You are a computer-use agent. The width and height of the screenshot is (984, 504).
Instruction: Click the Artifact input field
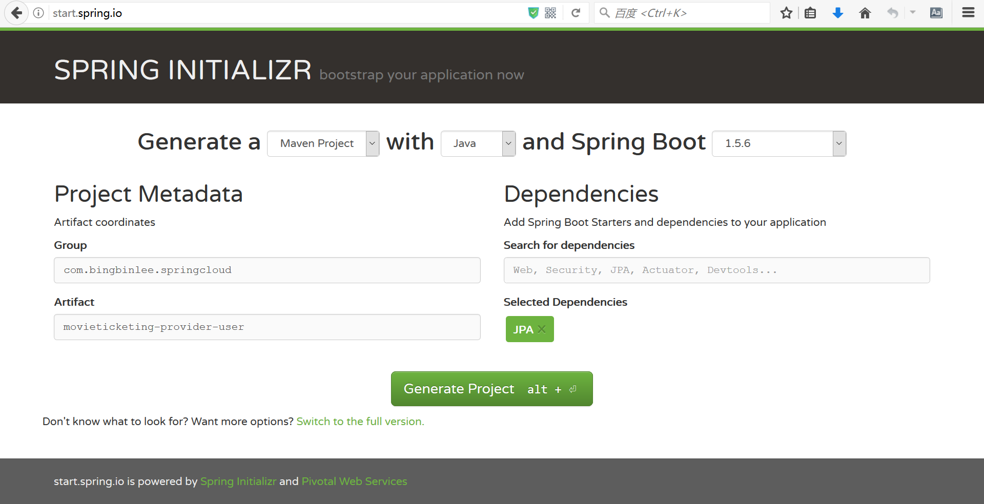pyautogui.click(x=267, y=327)
